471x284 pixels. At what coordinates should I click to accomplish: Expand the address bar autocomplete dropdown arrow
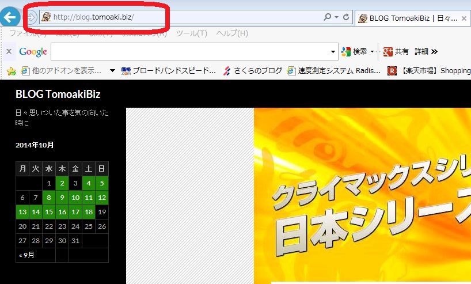point(337,17)
